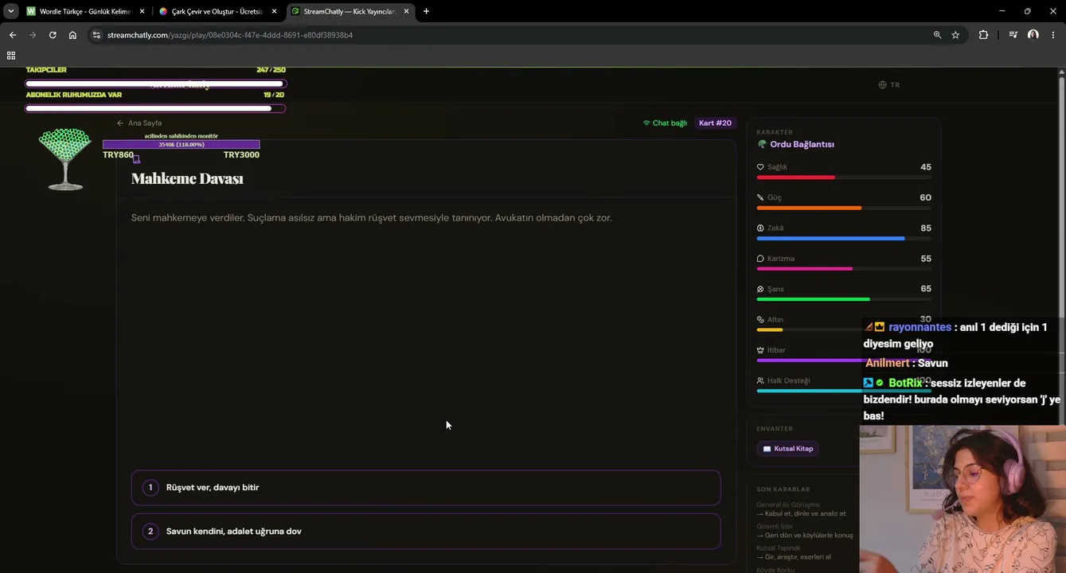Click the brain icon beside Zeka
Screen dimensions: 1066x573
[x=760, y=228]
